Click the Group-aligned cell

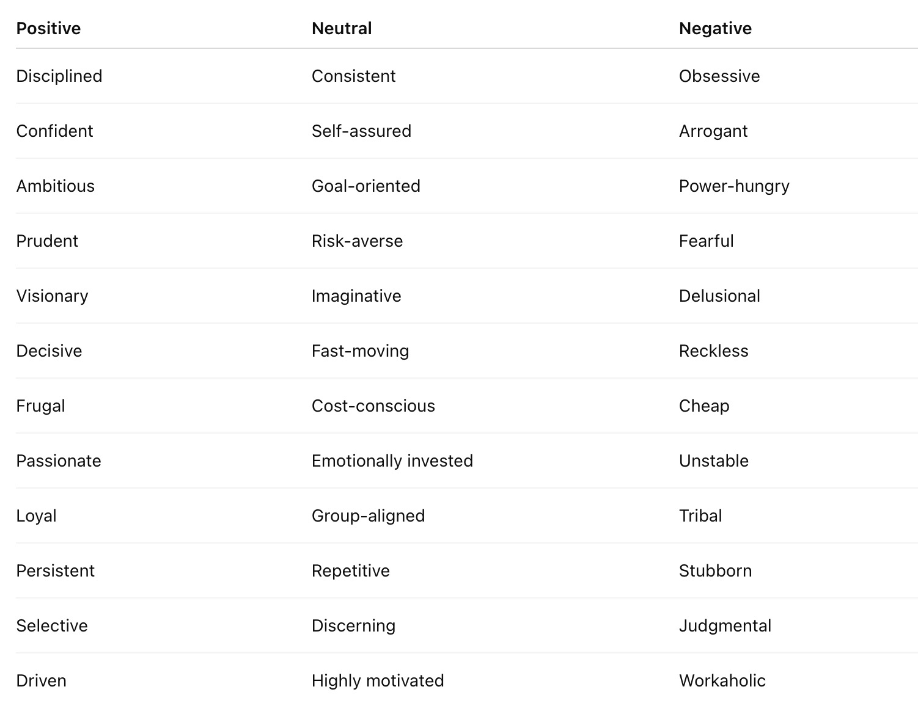(368, 516)
